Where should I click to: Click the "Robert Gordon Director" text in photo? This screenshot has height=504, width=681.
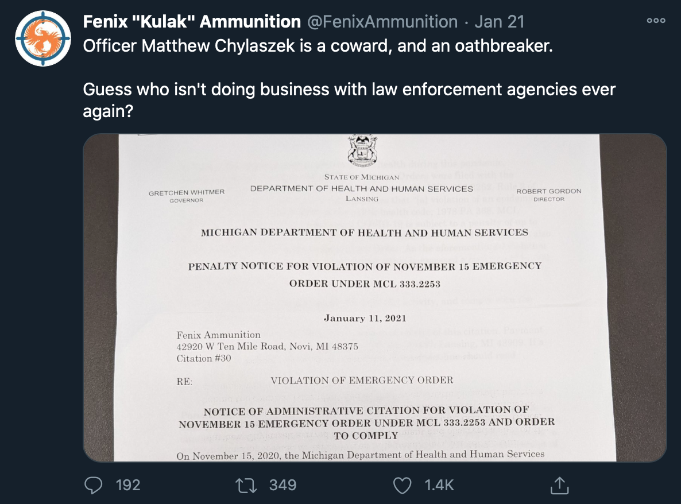click(549, 195)
